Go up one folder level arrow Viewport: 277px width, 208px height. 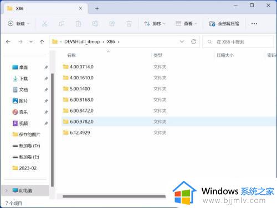coord(42,42)
